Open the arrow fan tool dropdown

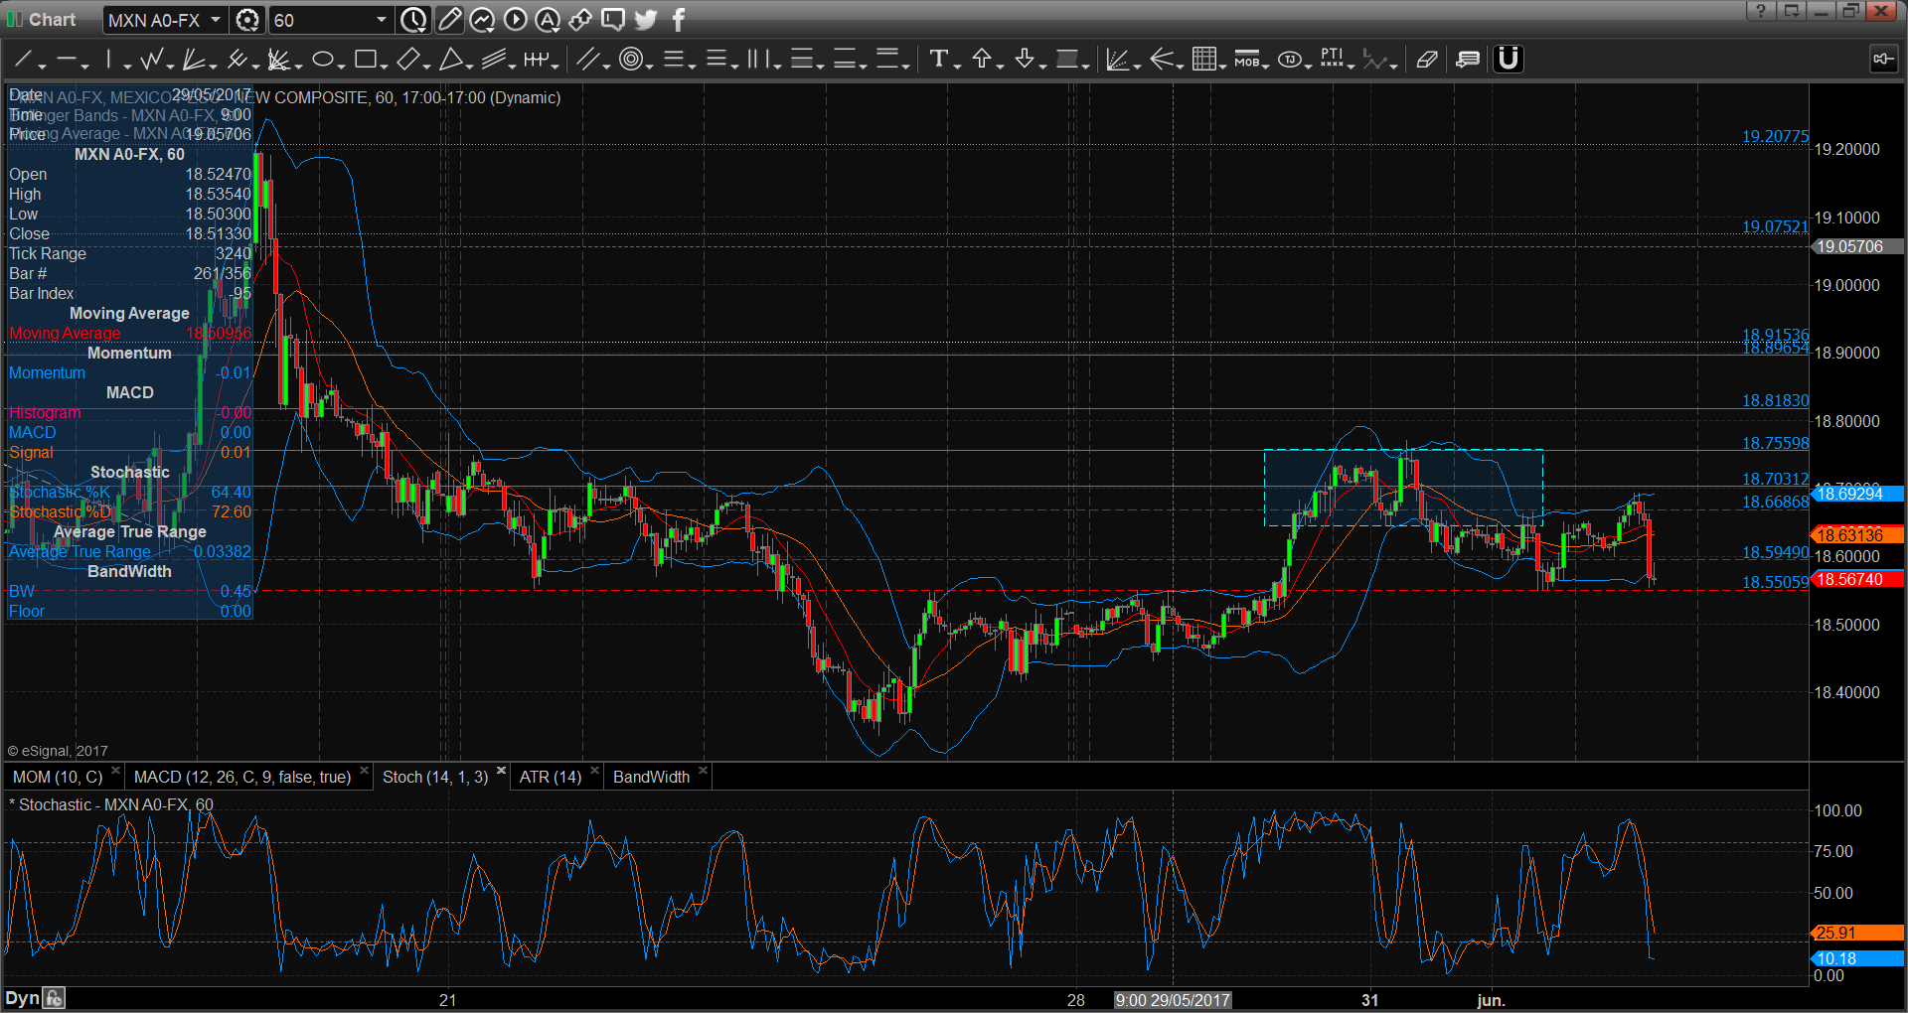(x=1180, y=66)
